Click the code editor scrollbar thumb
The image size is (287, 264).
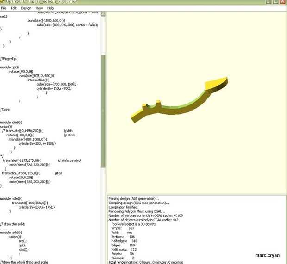coord(103,111)
